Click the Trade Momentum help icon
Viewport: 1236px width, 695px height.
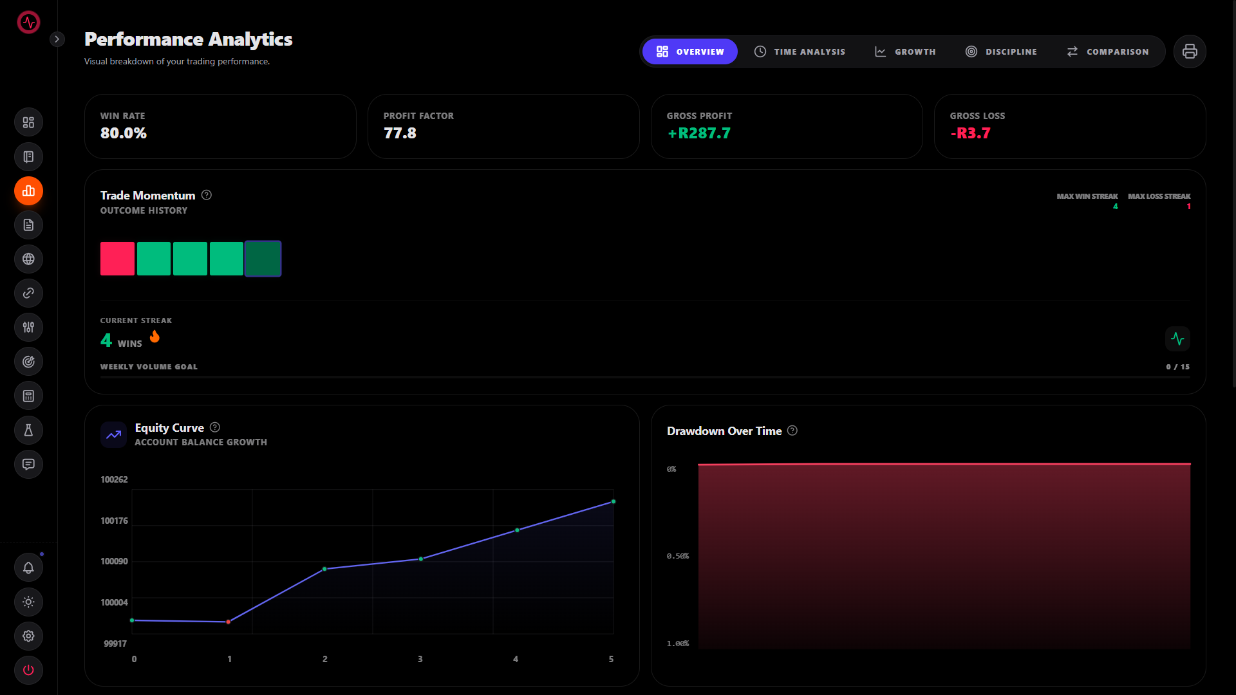click(207, 195)
